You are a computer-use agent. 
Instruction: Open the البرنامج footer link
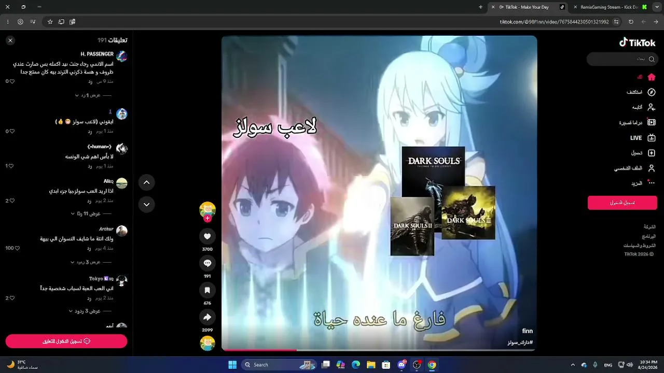649,236
